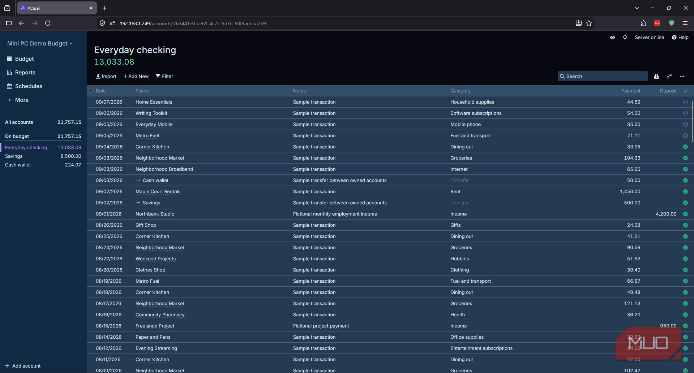The height and width of the screenshot is (373, 694).
Task: Toggle select-all checkbox in table header
Action: coord(90,91)
